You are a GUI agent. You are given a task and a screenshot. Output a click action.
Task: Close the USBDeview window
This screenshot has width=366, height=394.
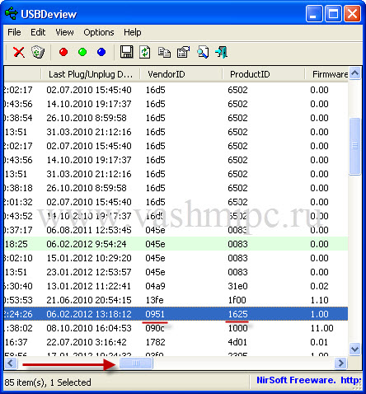point(352,14)
